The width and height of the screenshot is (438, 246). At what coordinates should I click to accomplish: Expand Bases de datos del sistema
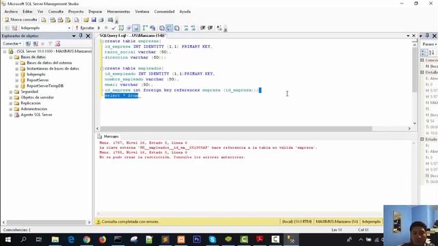click(16, 63)
